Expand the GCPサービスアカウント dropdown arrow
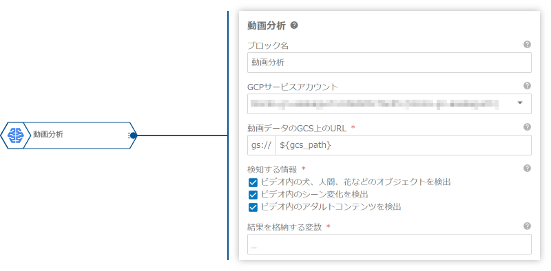 [x=520, y=103]
